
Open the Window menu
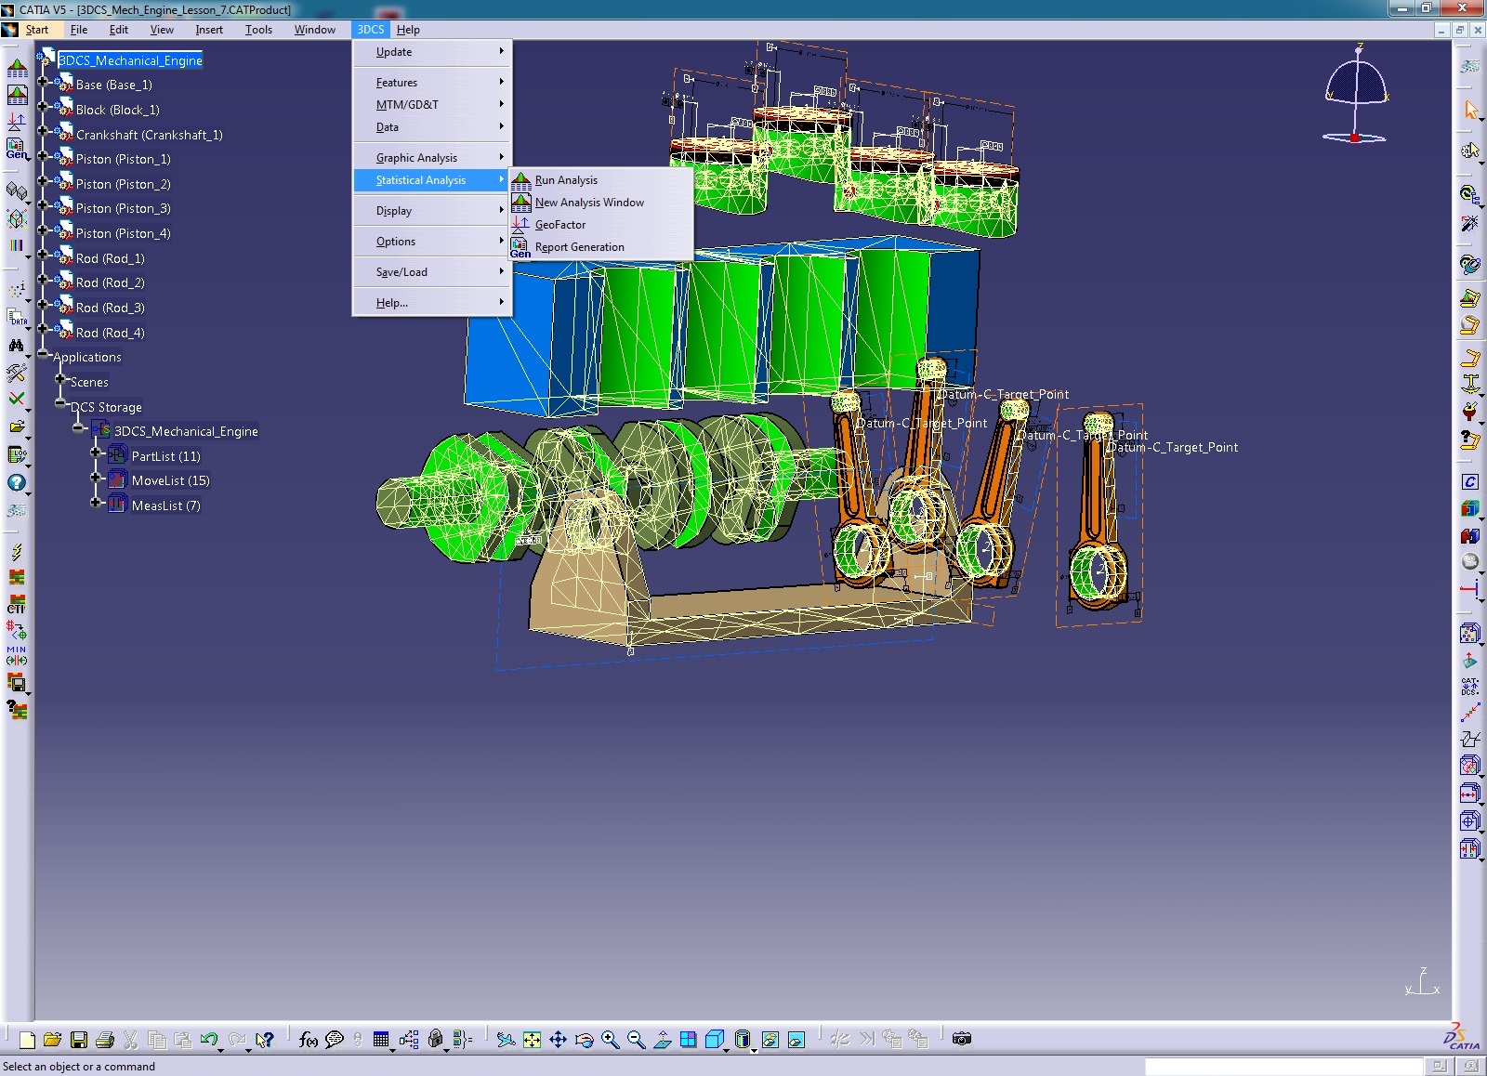tap(315, 30)
